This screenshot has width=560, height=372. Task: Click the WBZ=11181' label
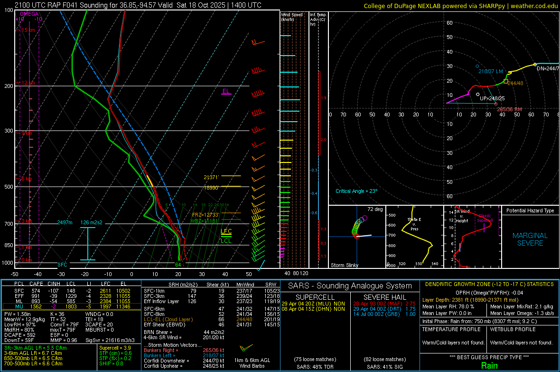click(204, 221)
